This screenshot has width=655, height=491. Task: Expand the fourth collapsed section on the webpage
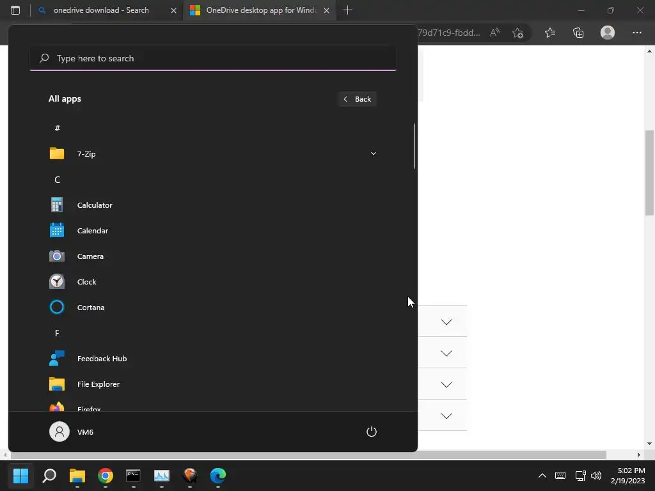[x=446, y=416]
